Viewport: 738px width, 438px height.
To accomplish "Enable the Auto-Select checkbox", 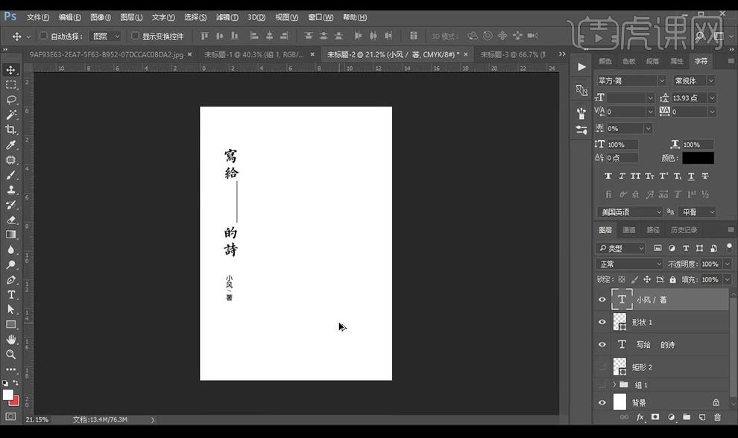I will (43, 36).
